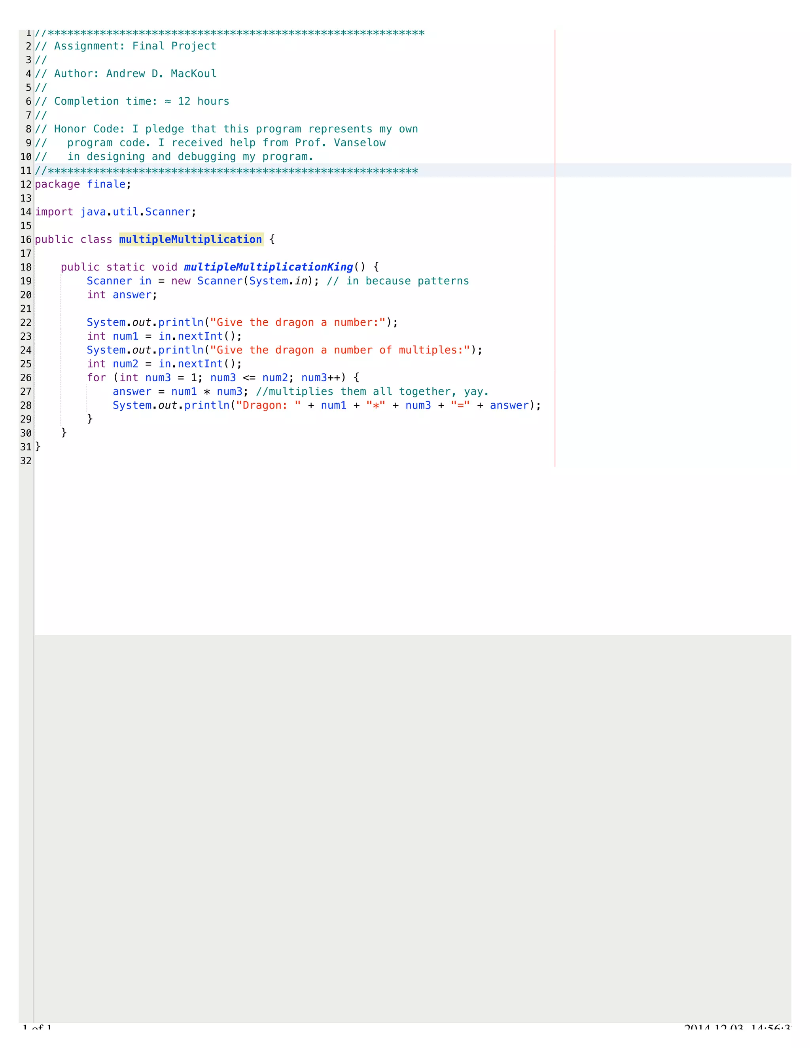Image resolution: width=810 pixels, height=1048 pixels.
Task: Click the comment "// in because patterns"
Action: tap(398, 281)
